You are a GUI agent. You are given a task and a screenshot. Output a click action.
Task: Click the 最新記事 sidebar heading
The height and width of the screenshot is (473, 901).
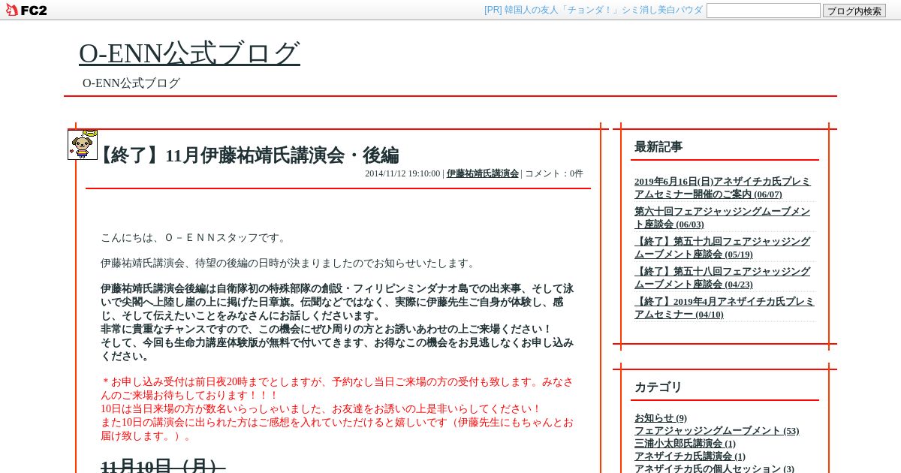658,147
